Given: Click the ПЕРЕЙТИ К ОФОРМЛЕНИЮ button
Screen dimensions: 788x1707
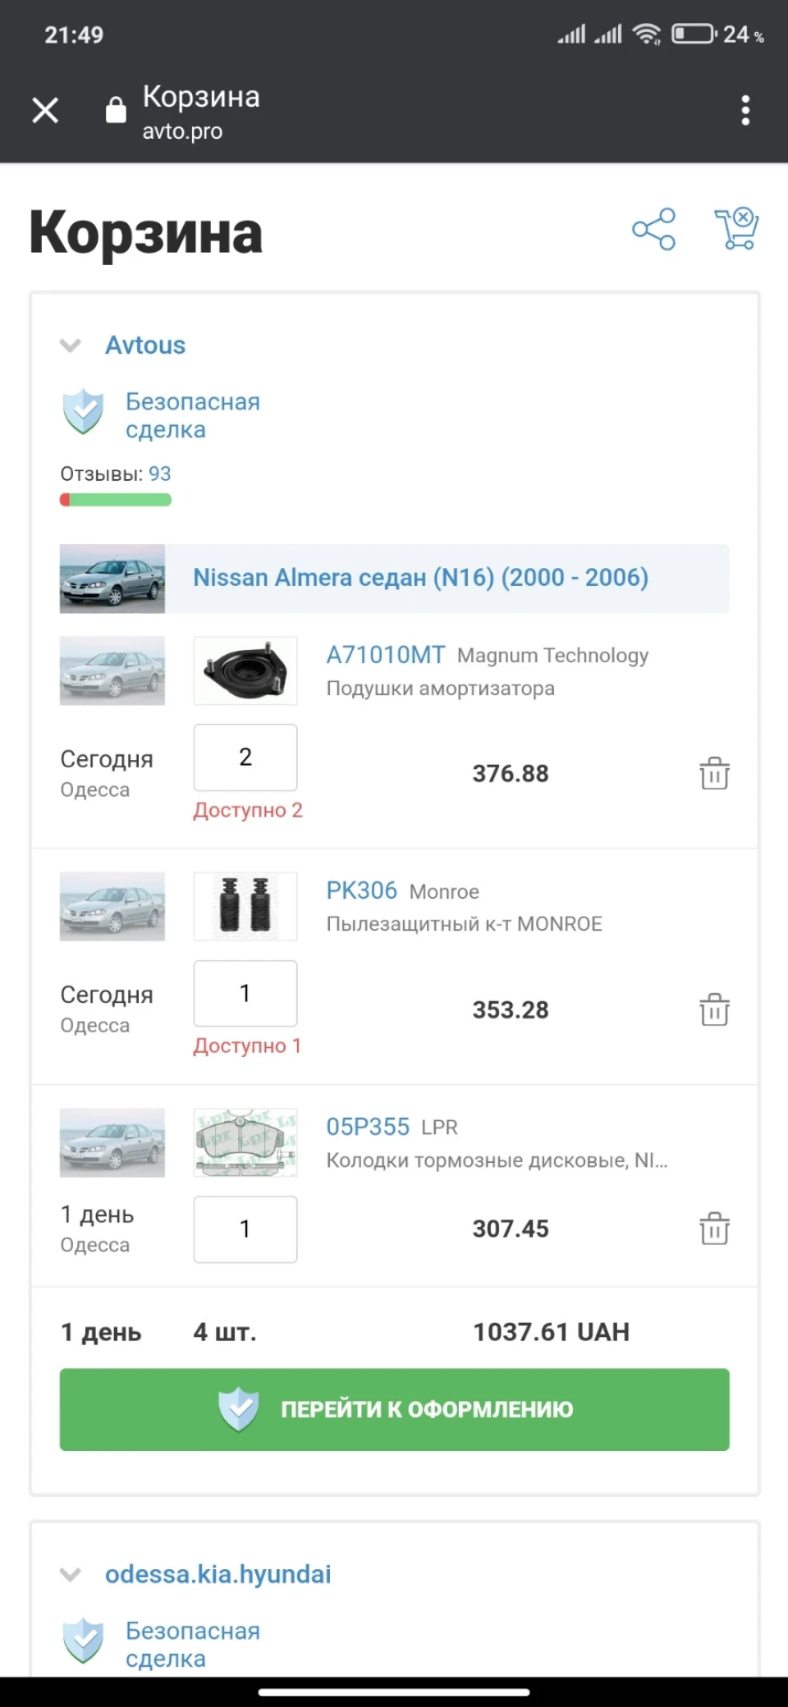Looking at the screenshot, I should coord(394,1409).
